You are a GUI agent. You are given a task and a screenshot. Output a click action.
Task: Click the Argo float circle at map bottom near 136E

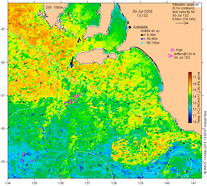point(60,176)
